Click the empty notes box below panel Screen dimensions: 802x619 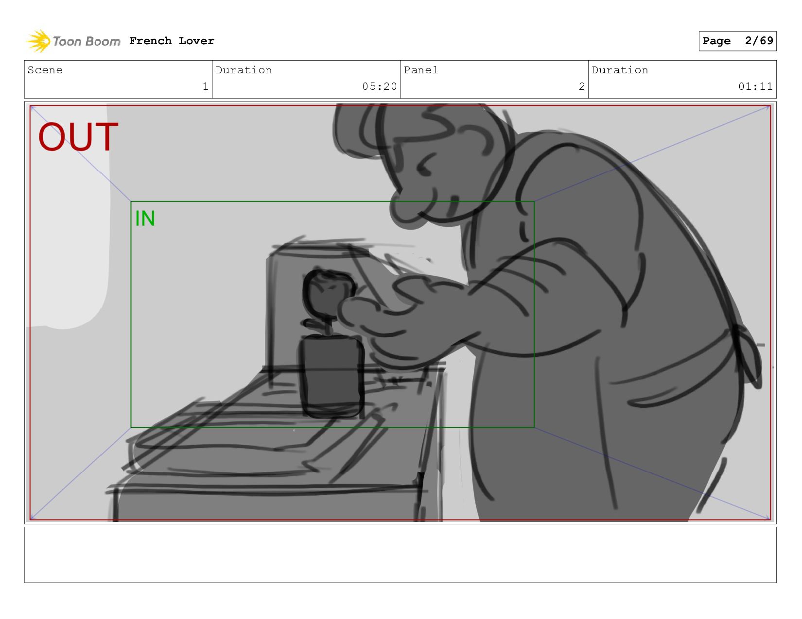click(x=400, y=555)
